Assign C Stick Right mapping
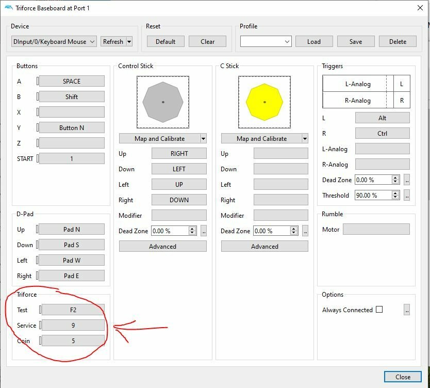The height and width of the screenshot is (388, 430). (281, 200)
